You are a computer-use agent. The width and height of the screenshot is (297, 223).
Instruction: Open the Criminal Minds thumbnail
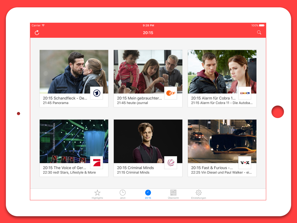148,141
